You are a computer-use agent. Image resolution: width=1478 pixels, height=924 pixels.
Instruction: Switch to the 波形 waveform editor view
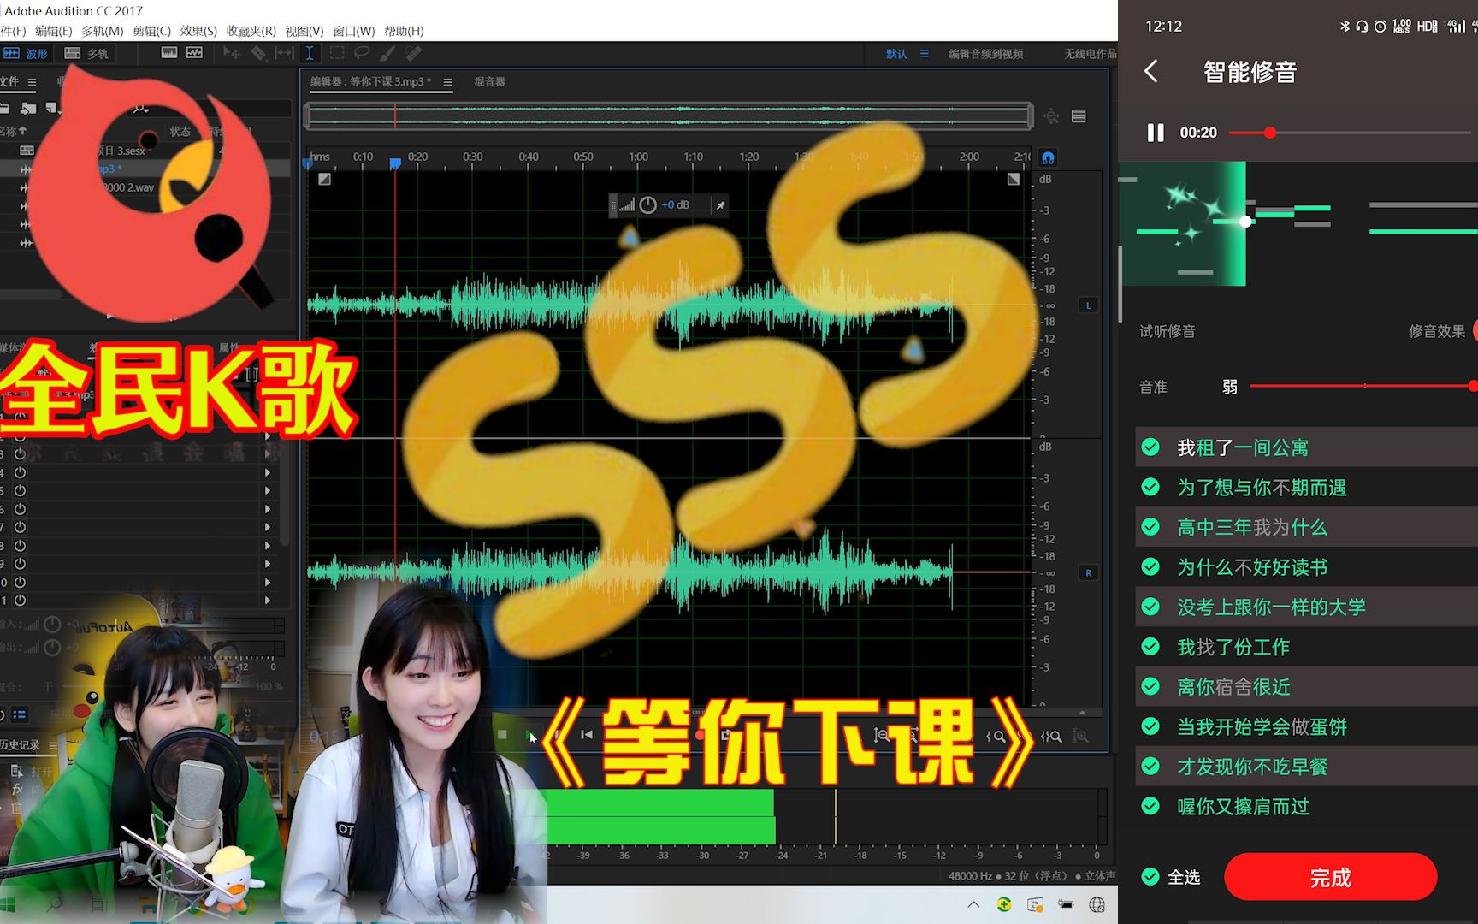pos(26,53)
